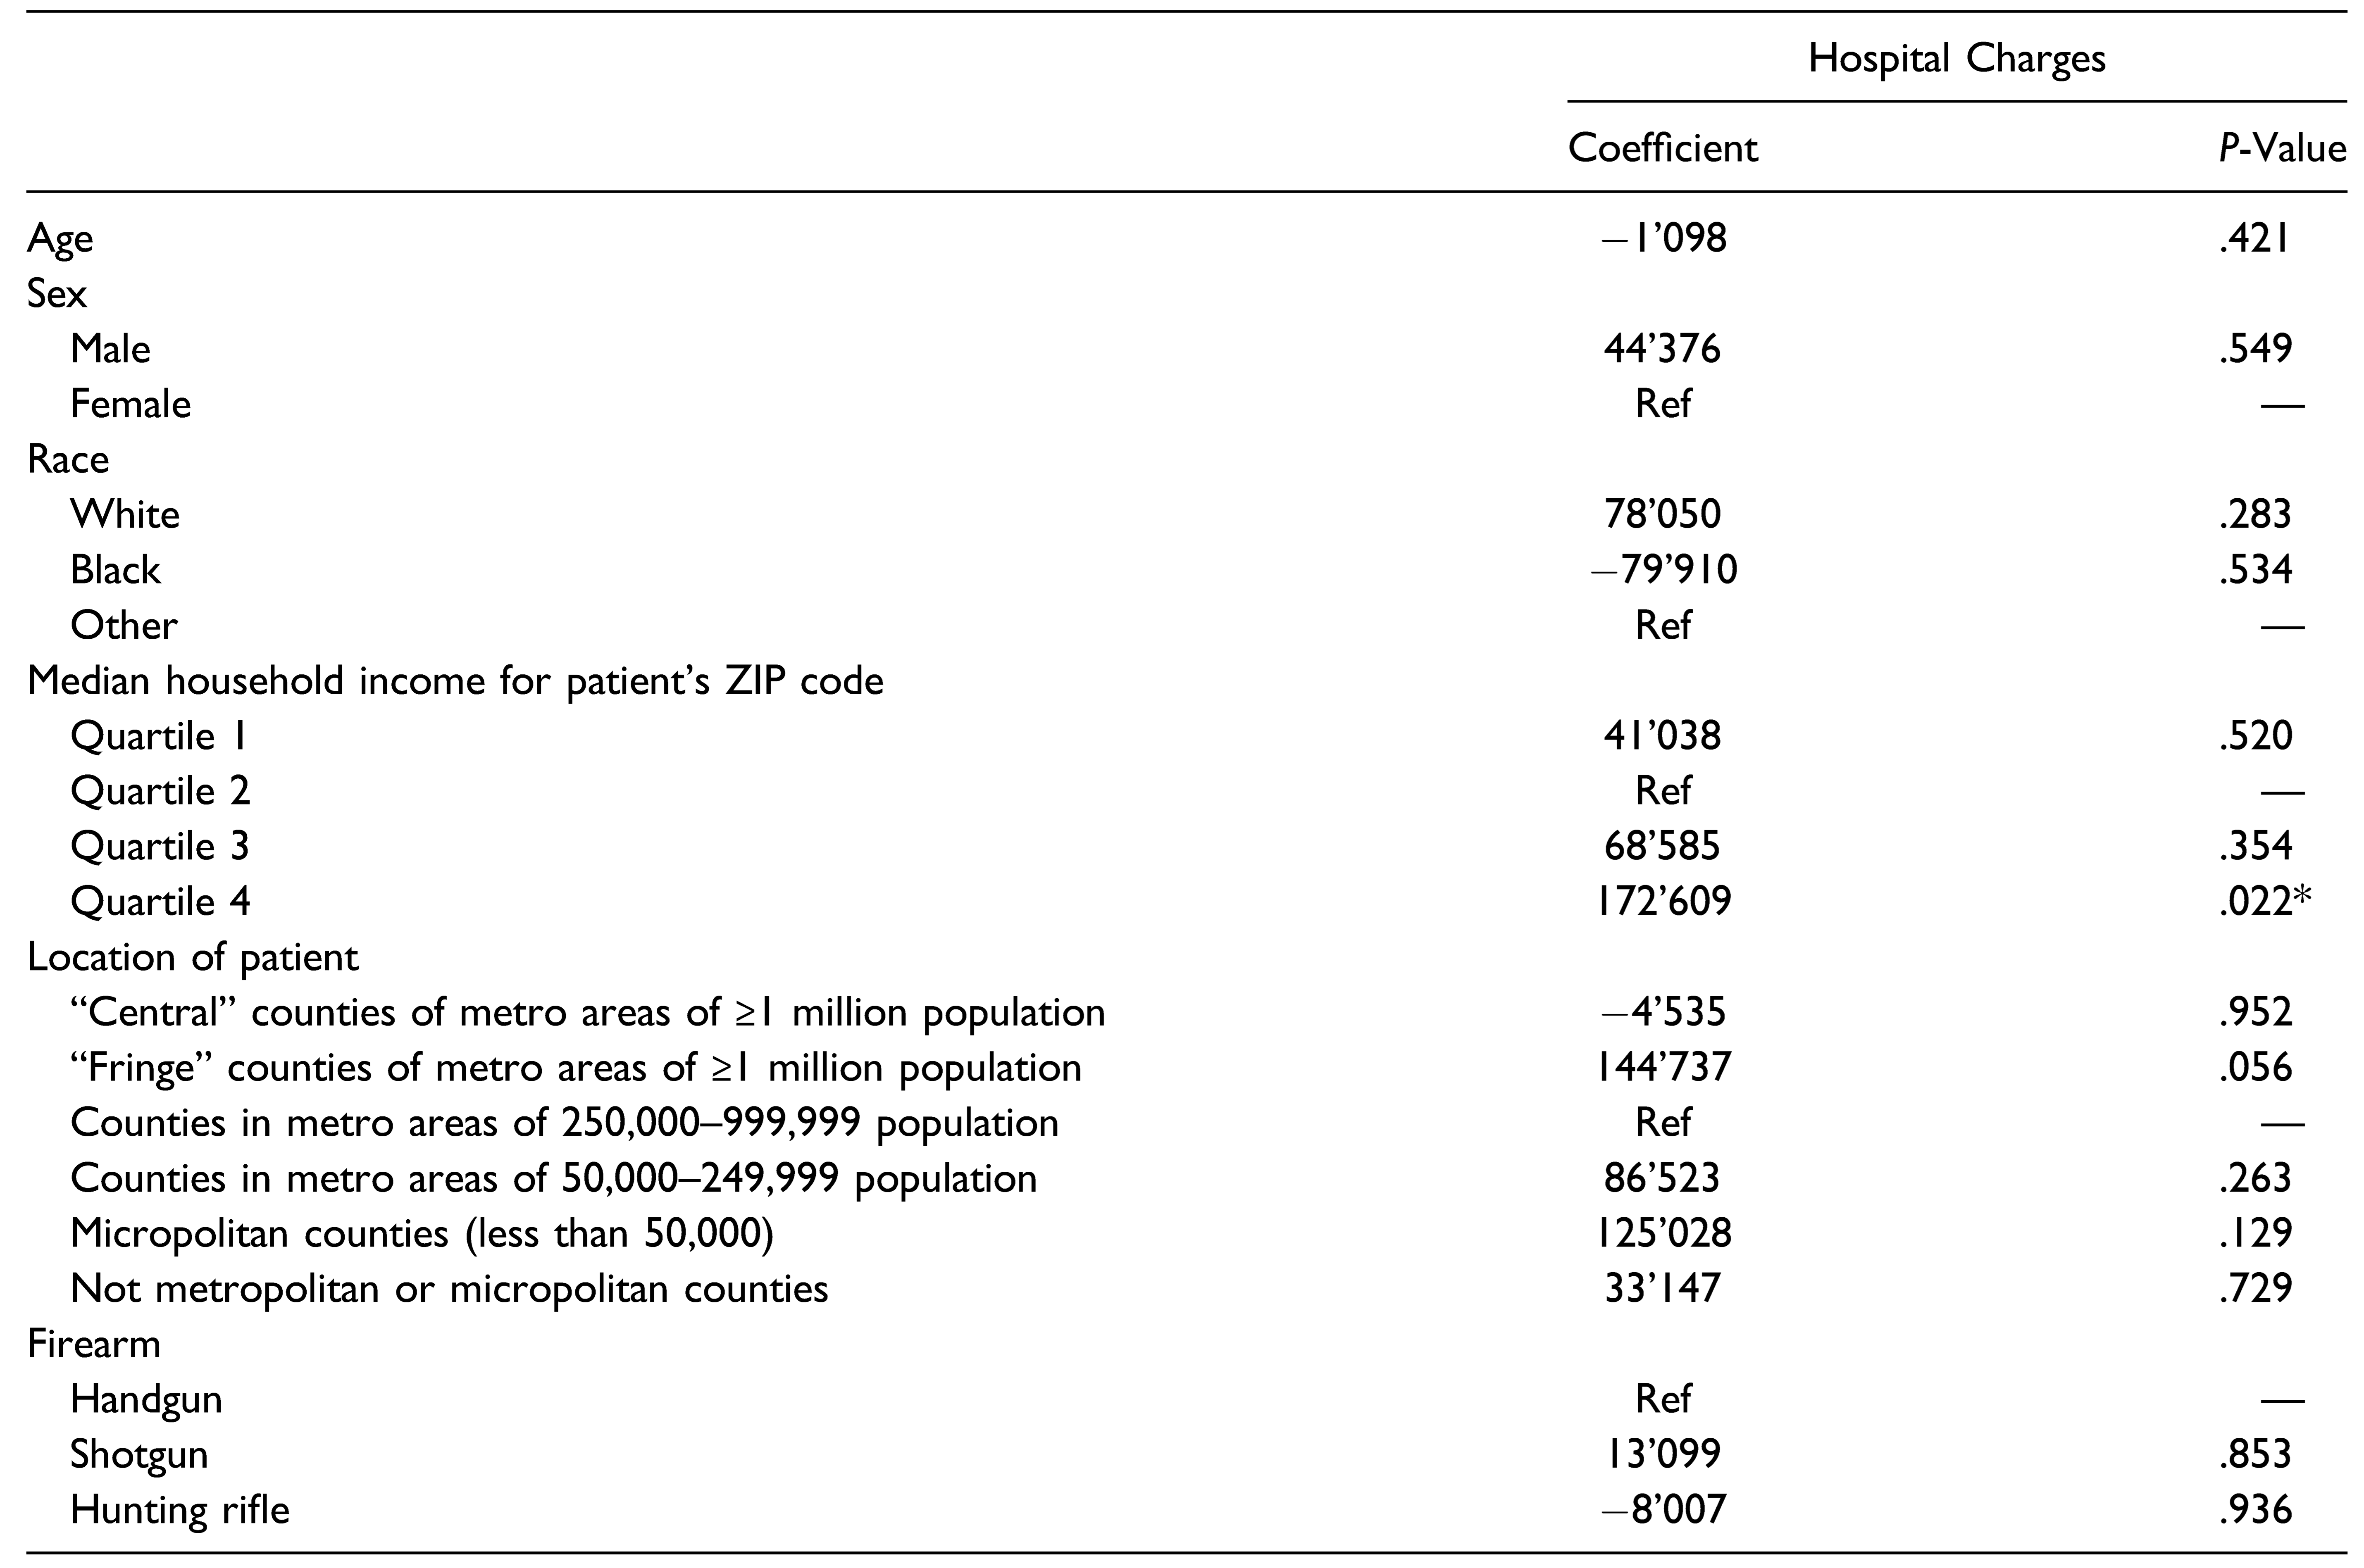The image size is (2364, 1568).
Task: Click the Quartile 3 coefficient 68'585
Action: point(1662,847)
